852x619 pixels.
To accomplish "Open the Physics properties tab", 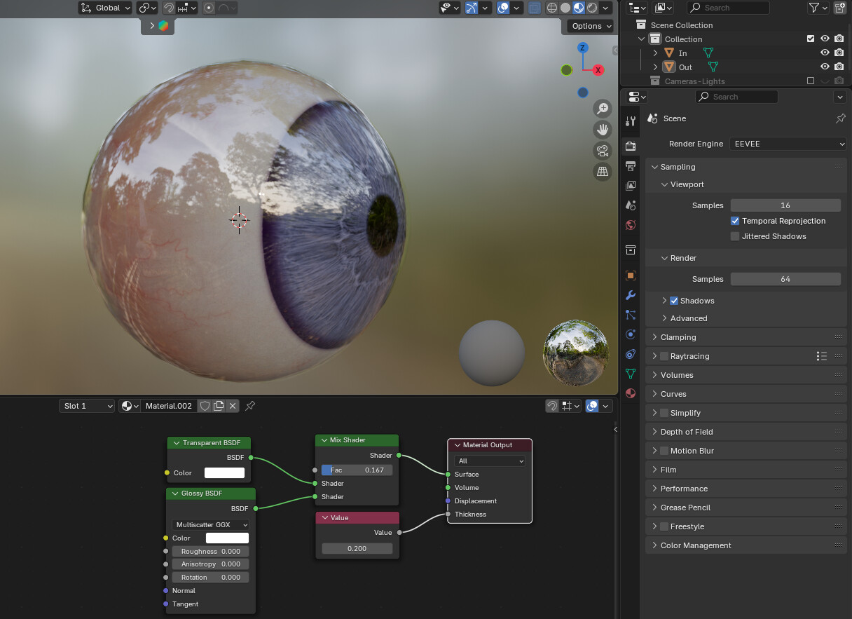I will (x=631, y=334).
